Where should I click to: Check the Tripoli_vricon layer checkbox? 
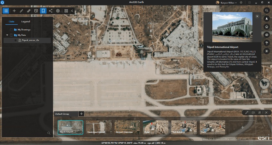[x=16, y=41]
